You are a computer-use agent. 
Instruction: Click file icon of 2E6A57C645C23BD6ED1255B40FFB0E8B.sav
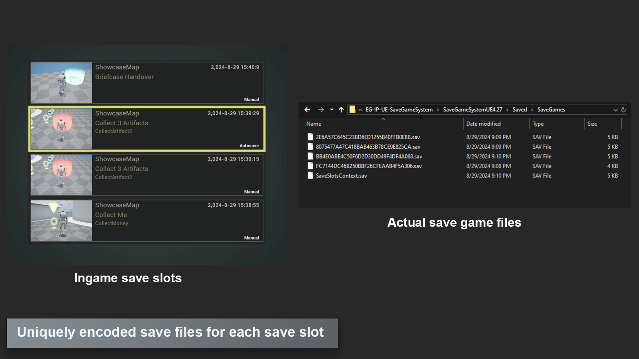tap(310, 137)
